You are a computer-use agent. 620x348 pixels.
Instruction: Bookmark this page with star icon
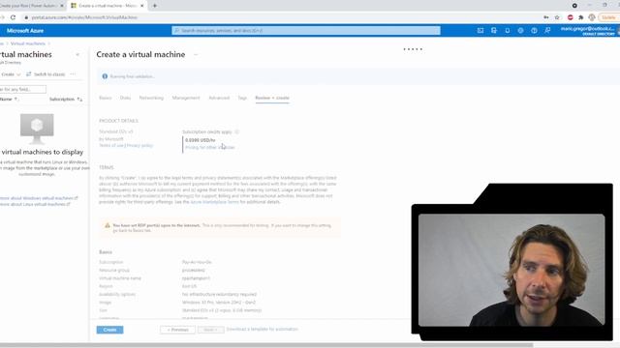point(557,17)
